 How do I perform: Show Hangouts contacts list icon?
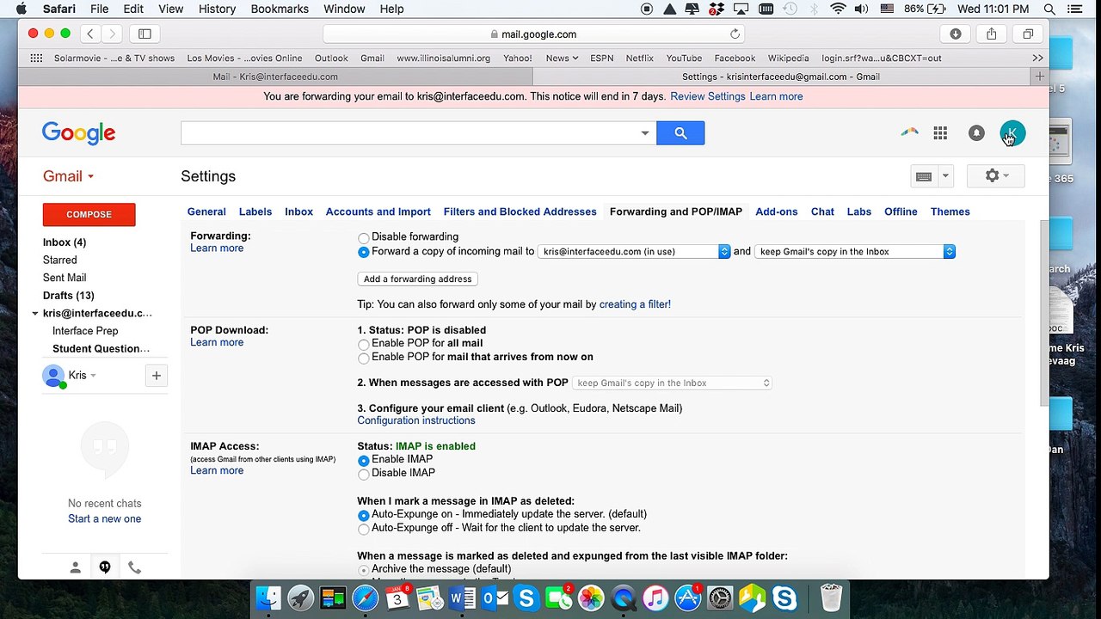click(x=75, y=567)
